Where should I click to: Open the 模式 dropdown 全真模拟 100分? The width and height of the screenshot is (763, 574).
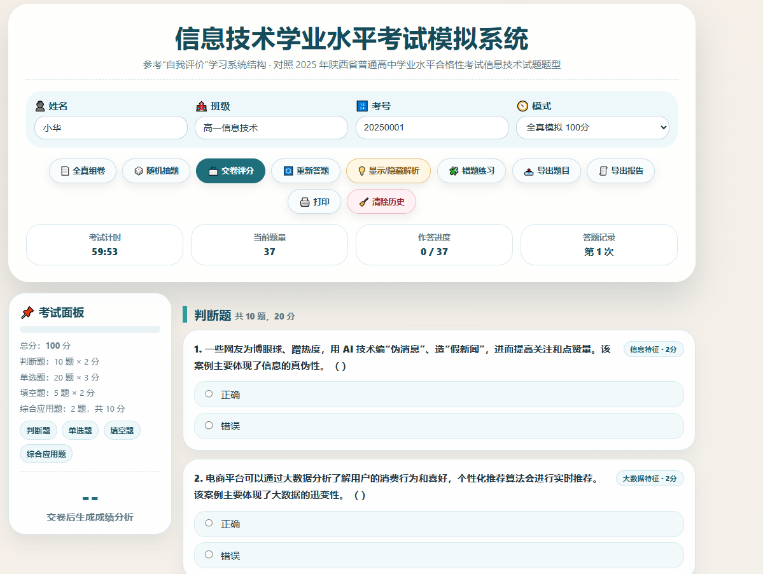(x=592, y=127)
